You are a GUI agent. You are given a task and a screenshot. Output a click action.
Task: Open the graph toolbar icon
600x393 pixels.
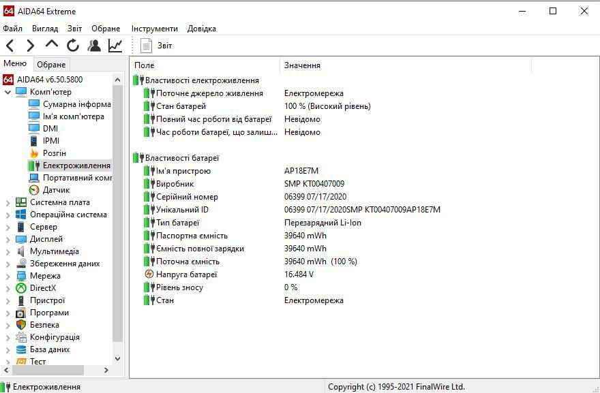click(x=115, y=46)
